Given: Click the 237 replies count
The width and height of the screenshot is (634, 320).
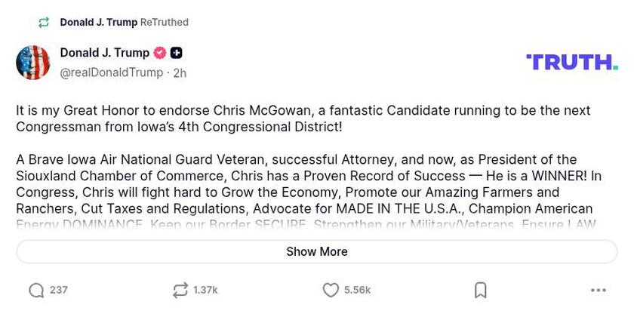Looking at the screenshot, I should click(x=59, y=291).
